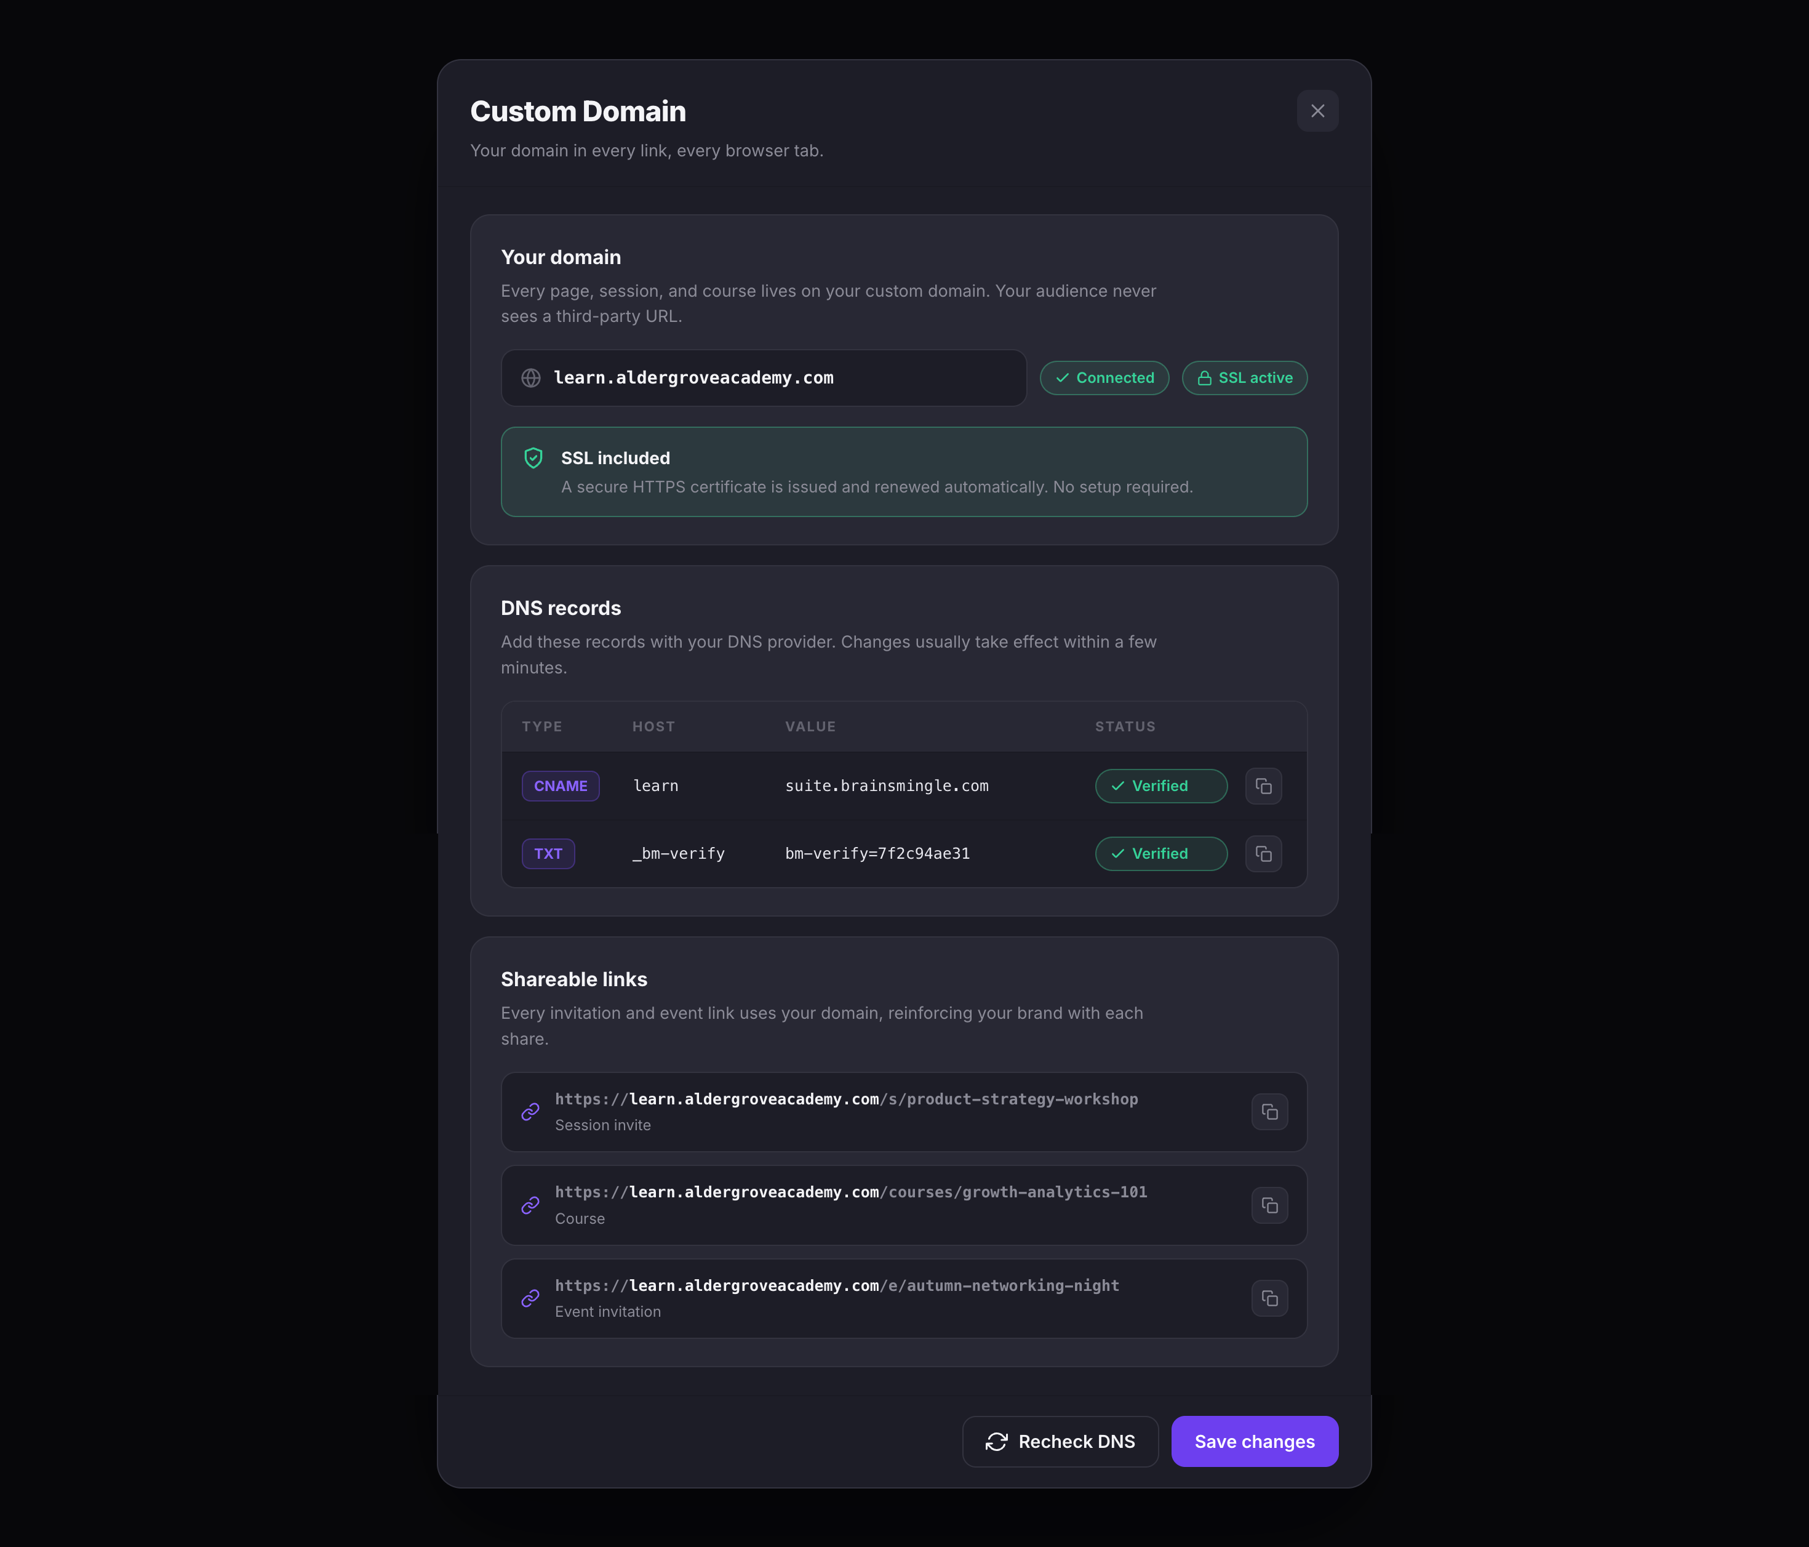Click the Your domain section heading
Screen dimensions: 1809x1547
[x=561, y=257]
